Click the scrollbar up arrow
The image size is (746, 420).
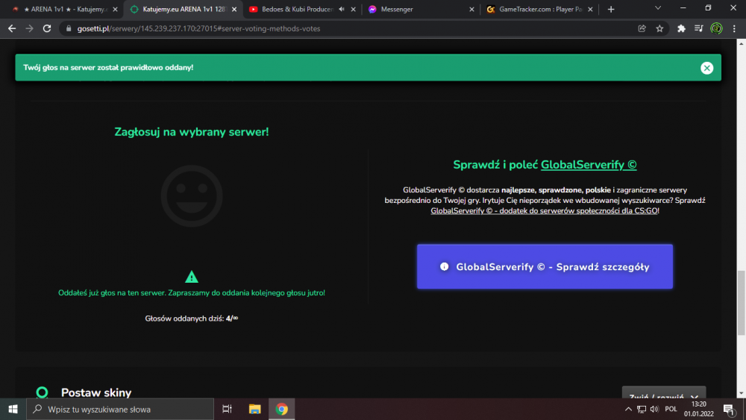click(x=742, y=43)
